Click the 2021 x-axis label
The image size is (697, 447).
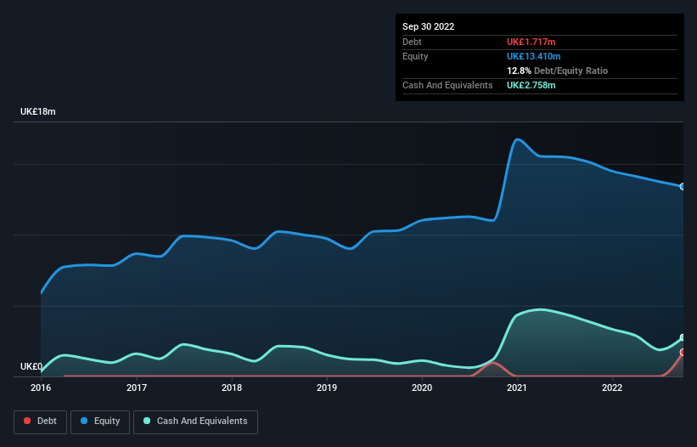point(516,388)
